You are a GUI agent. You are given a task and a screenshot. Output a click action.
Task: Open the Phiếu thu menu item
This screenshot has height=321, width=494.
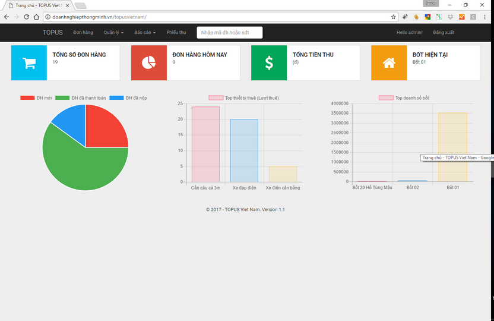click(x=176, y=33)
